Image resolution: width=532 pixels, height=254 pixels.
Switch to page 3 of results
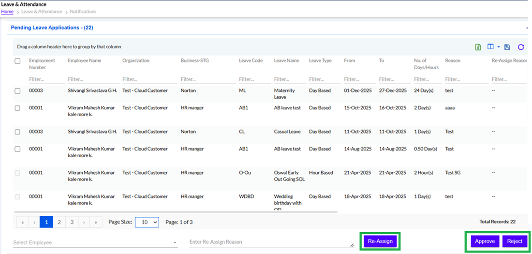(x=72, y=222)
